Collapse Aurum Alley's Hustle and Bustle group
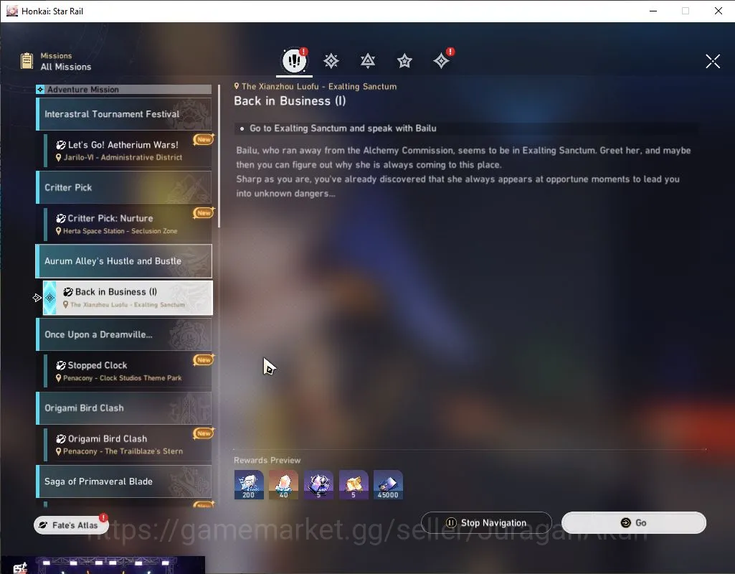The height and width of the screenshot is (574, 735). tap(124, 261)
